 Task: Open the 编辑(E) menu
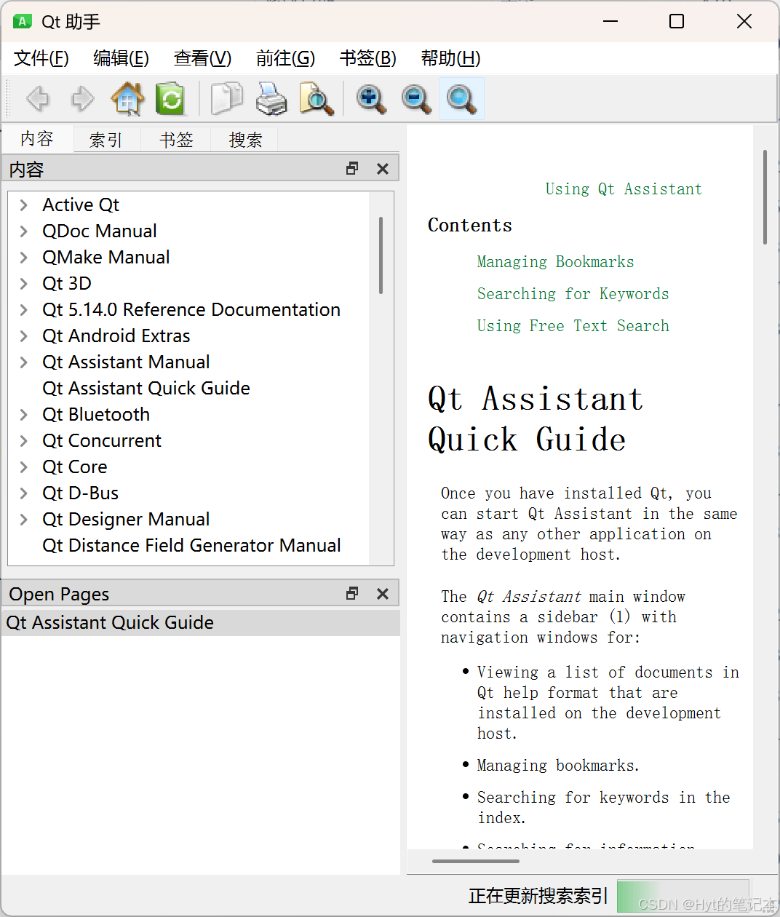pos(121,58)
